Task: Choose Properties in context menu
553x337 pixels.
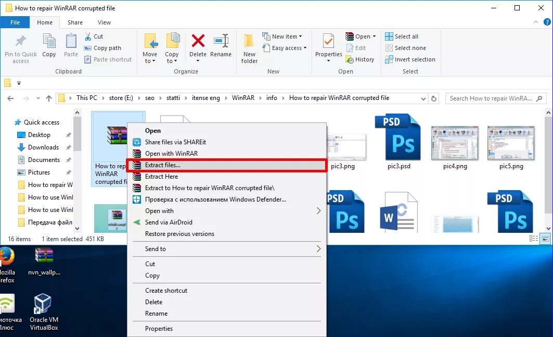Action: [226, 329]
